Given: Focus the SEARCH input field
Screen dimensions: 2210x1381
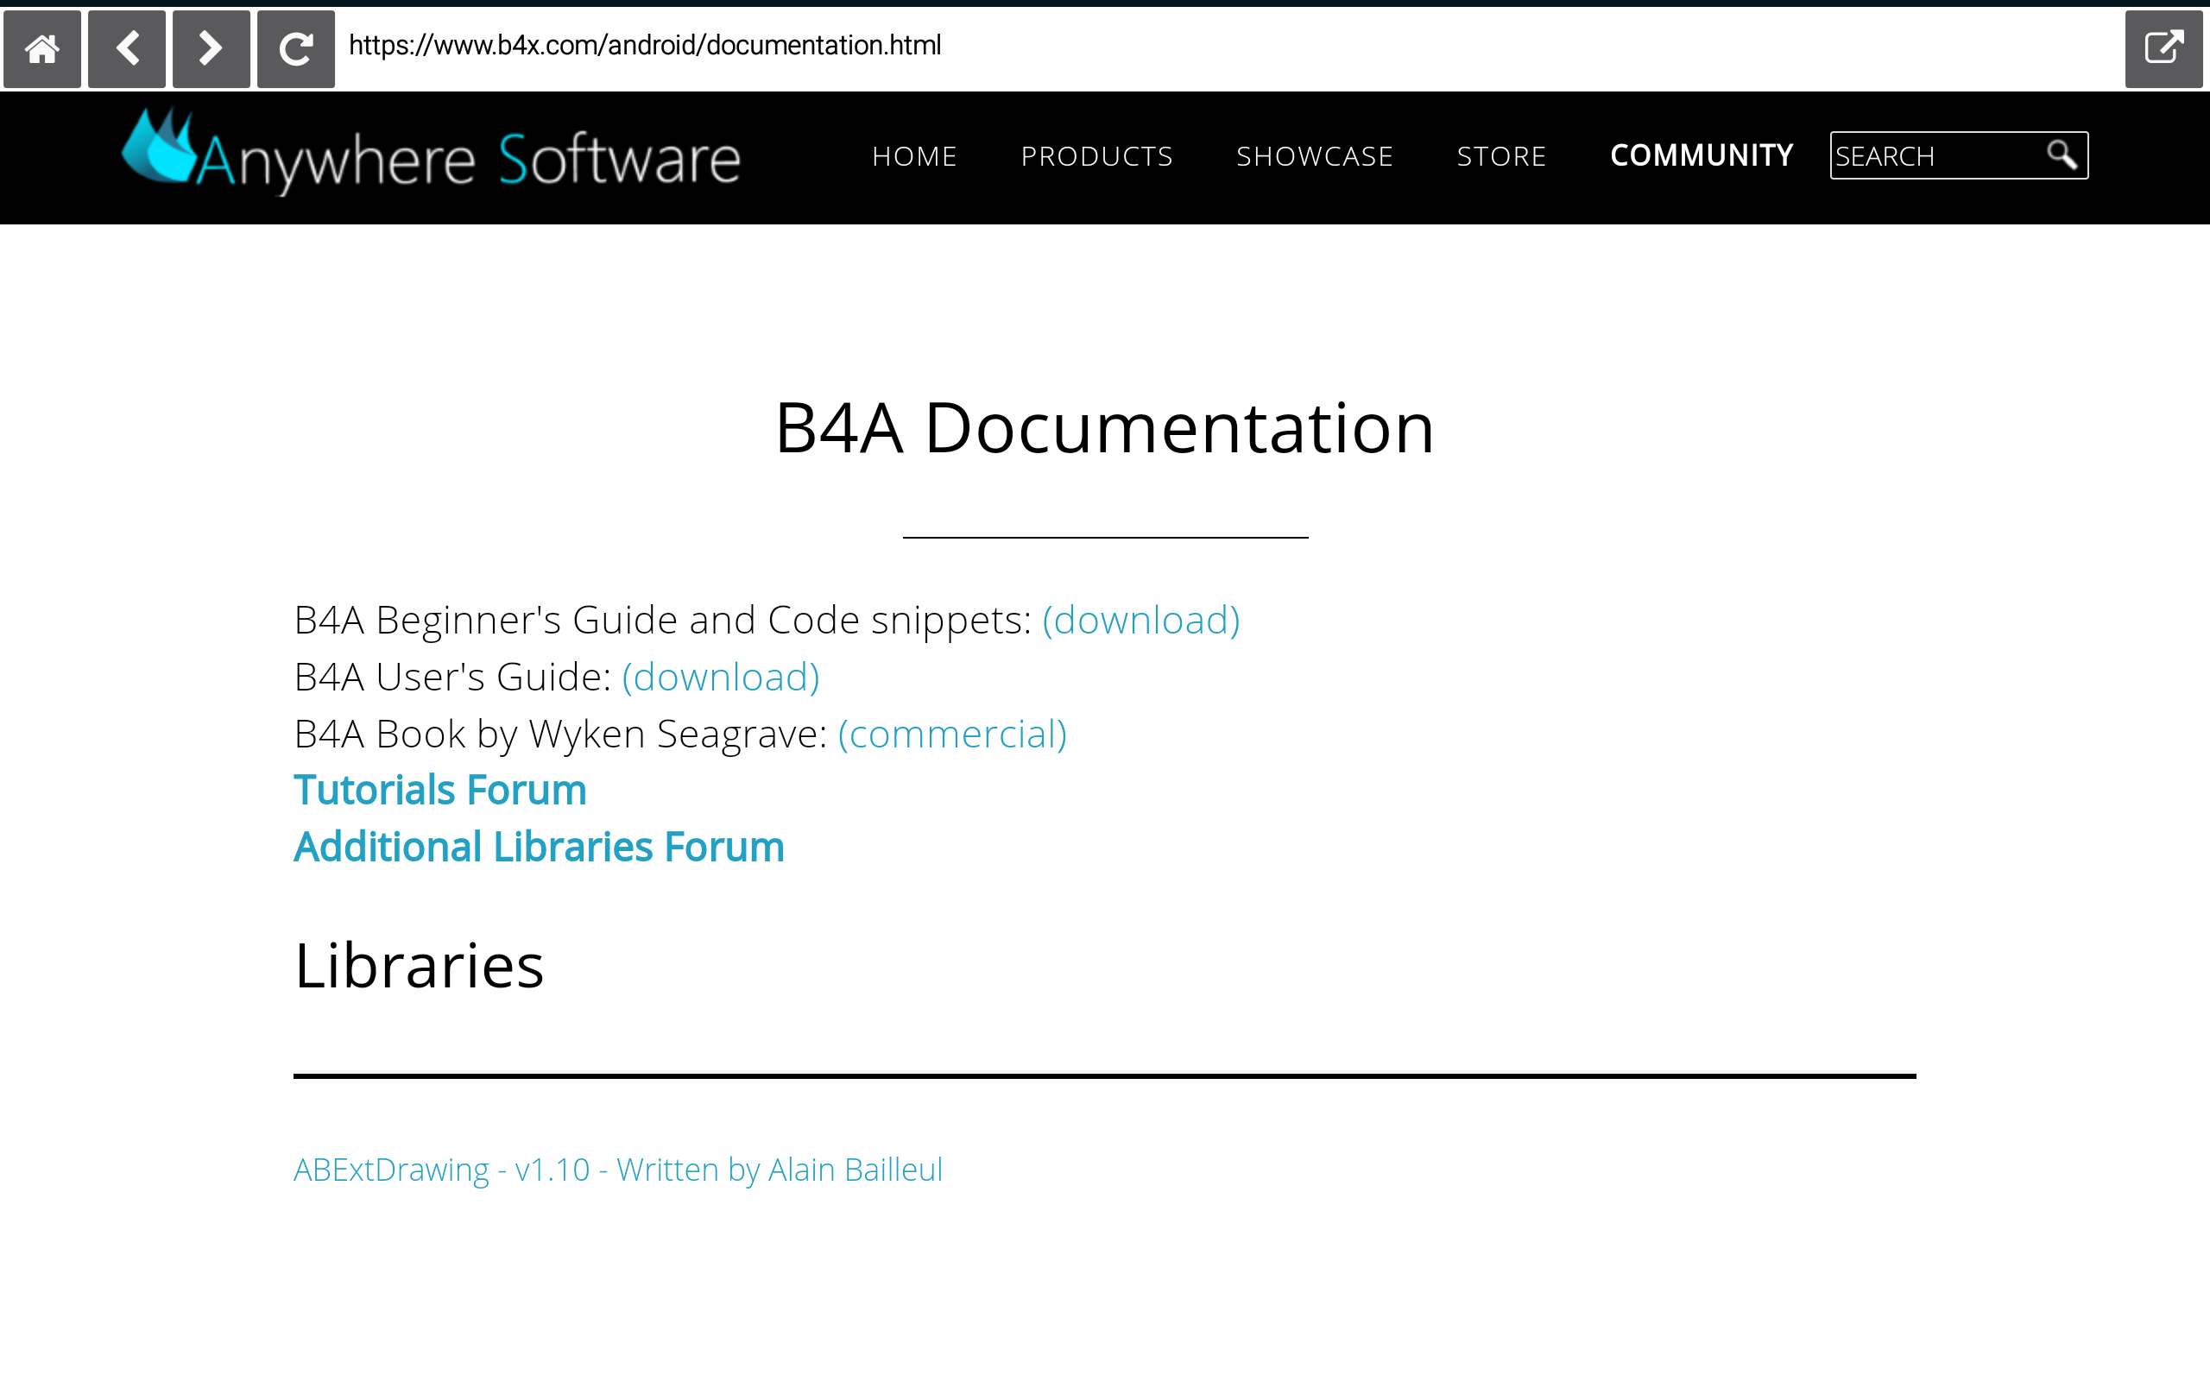Looking at the screenshot, I should point(1931,156).
